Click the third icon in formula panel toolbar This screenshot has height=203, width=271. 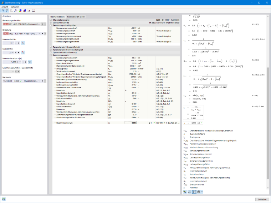[x=194, y=192]
